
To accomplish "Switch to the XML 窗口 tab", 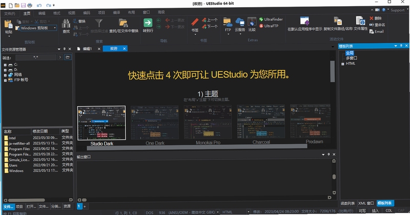I will point(366,203).
